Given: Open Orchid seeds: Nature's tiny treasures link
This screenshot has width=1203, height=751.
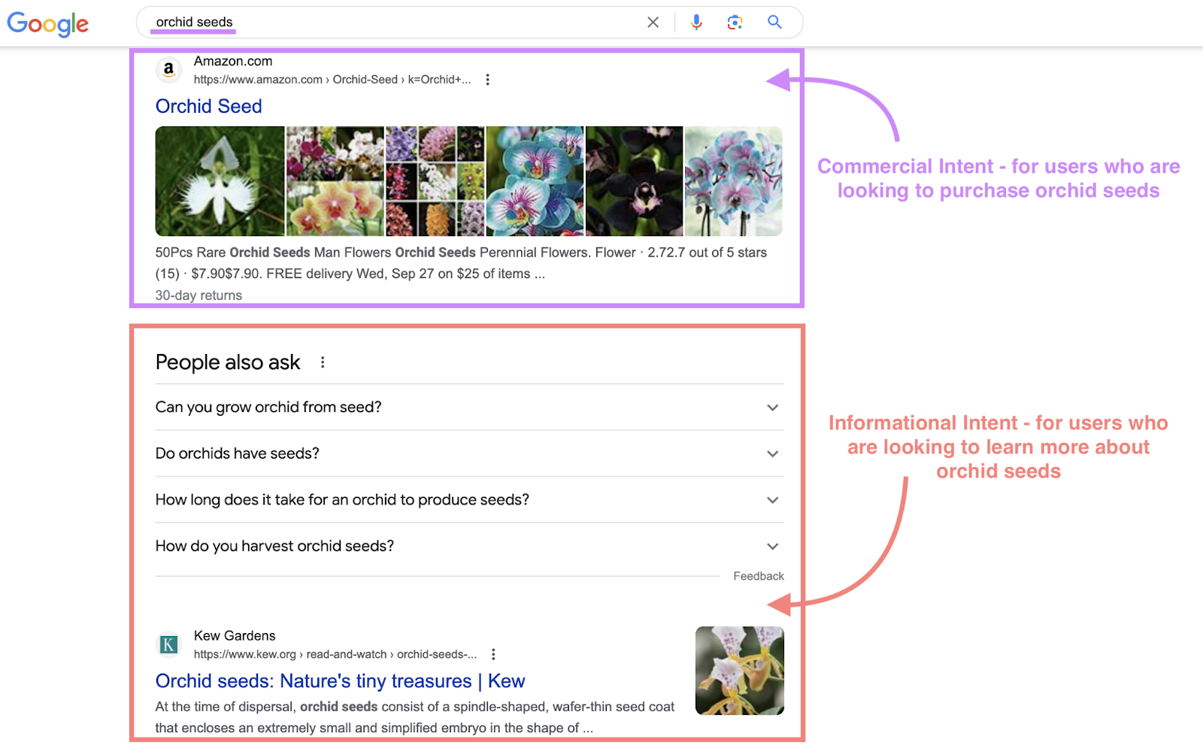Looking at the screenshot, I should tap(340, 681).
